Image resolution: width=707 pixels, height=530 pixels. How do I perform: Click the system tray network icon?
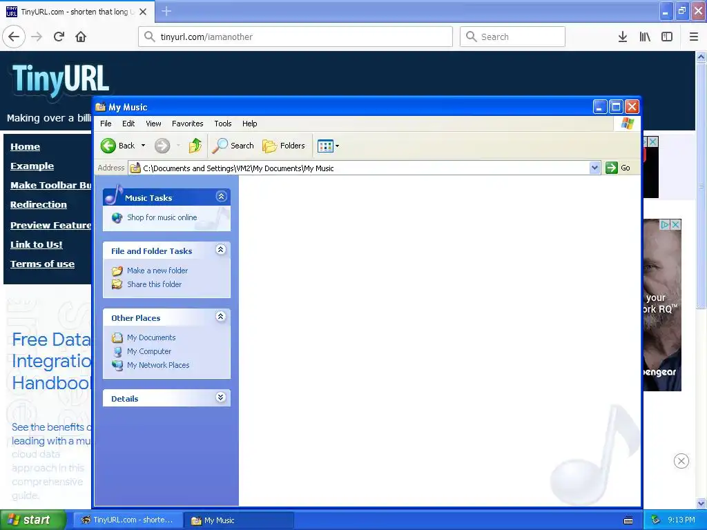656,520
